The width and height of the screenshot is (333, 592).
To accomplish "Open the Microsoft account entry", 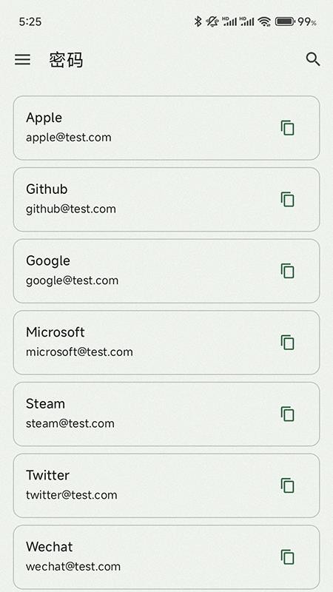I will (166, 343).
